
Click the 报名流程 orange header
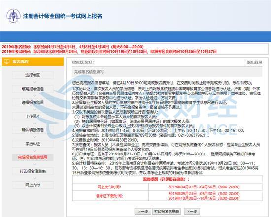coord(33,62)
